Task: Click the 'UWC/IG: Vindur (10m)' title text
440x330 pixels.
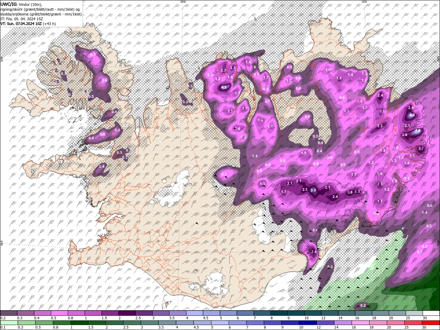Action: [22, 4]
